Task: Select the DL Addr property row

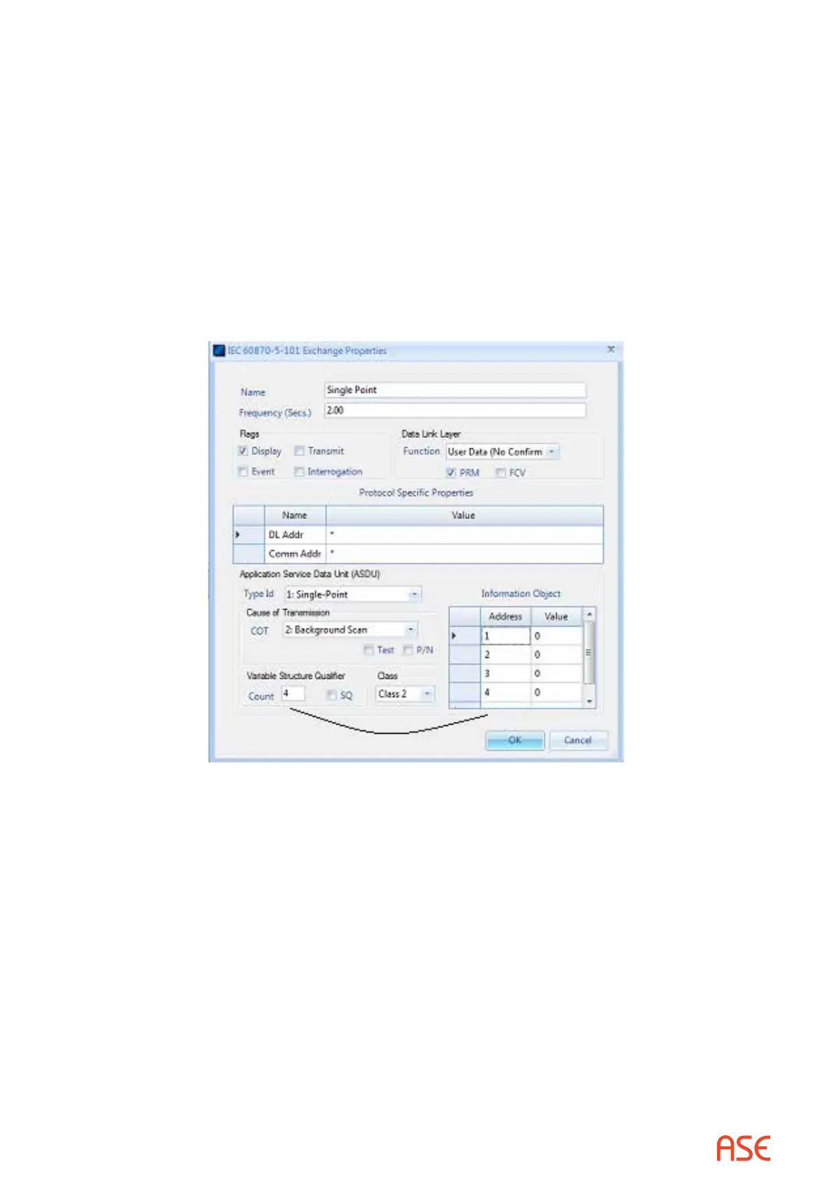Action: coord(418,535)
